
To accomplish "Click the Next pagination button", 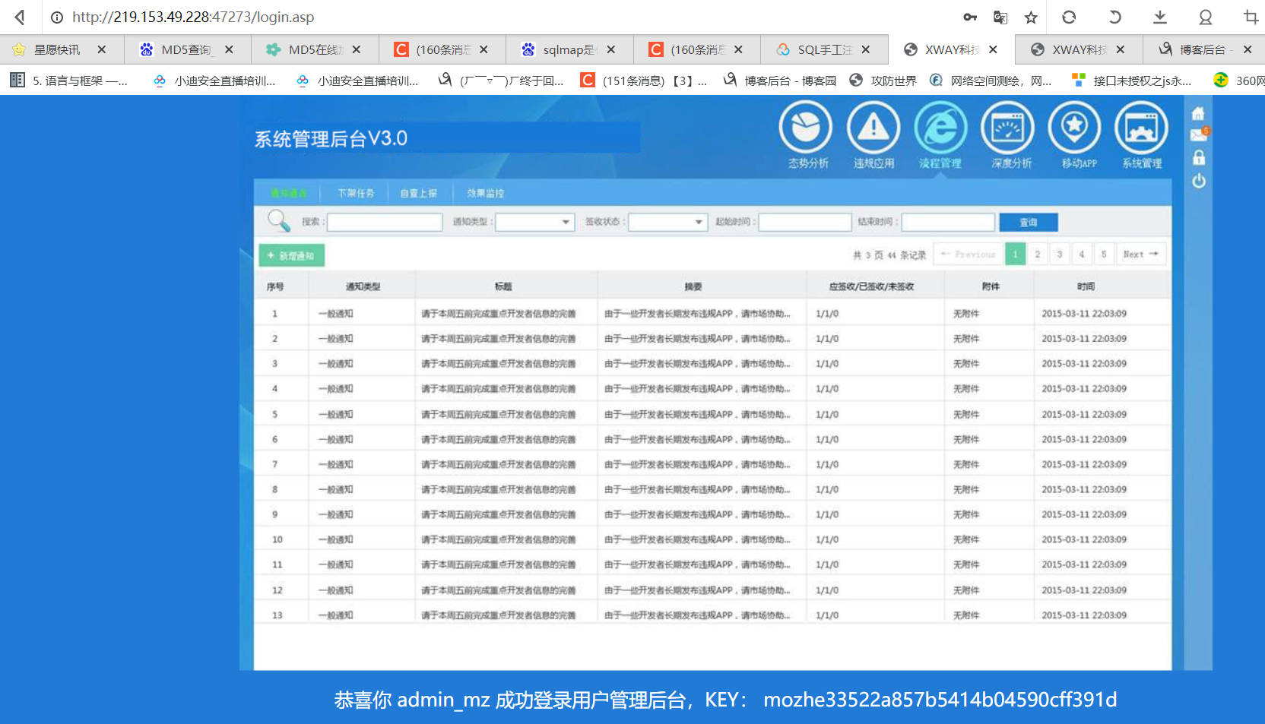I will click(1141, 255).
